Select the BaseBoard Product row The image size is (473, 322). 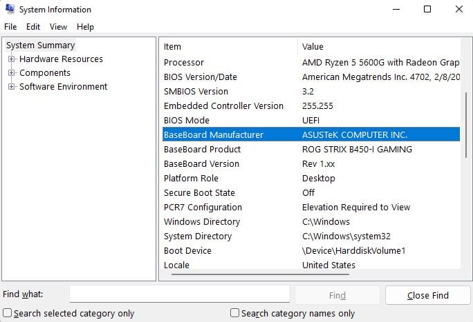coord(202,150)
